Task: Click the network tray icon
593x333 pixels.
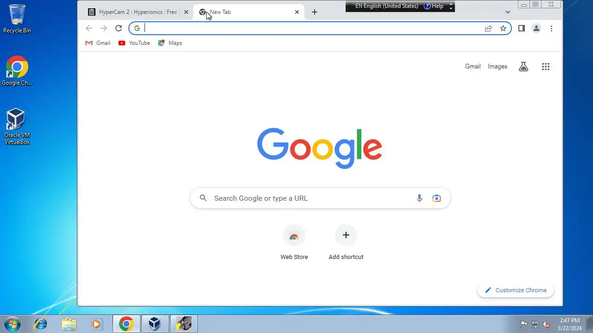Action: 535,324
